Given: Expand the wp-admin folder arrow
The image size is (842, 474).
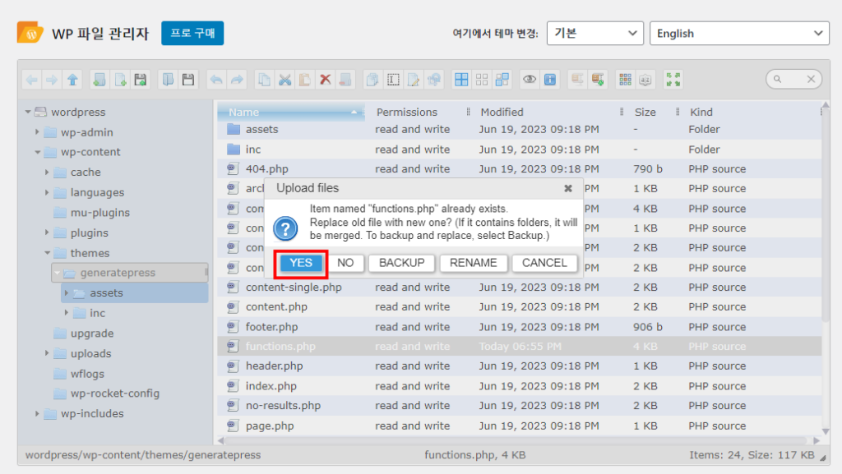Looking at the screenshot, I should pyautogui.click(x=37, y=132).
